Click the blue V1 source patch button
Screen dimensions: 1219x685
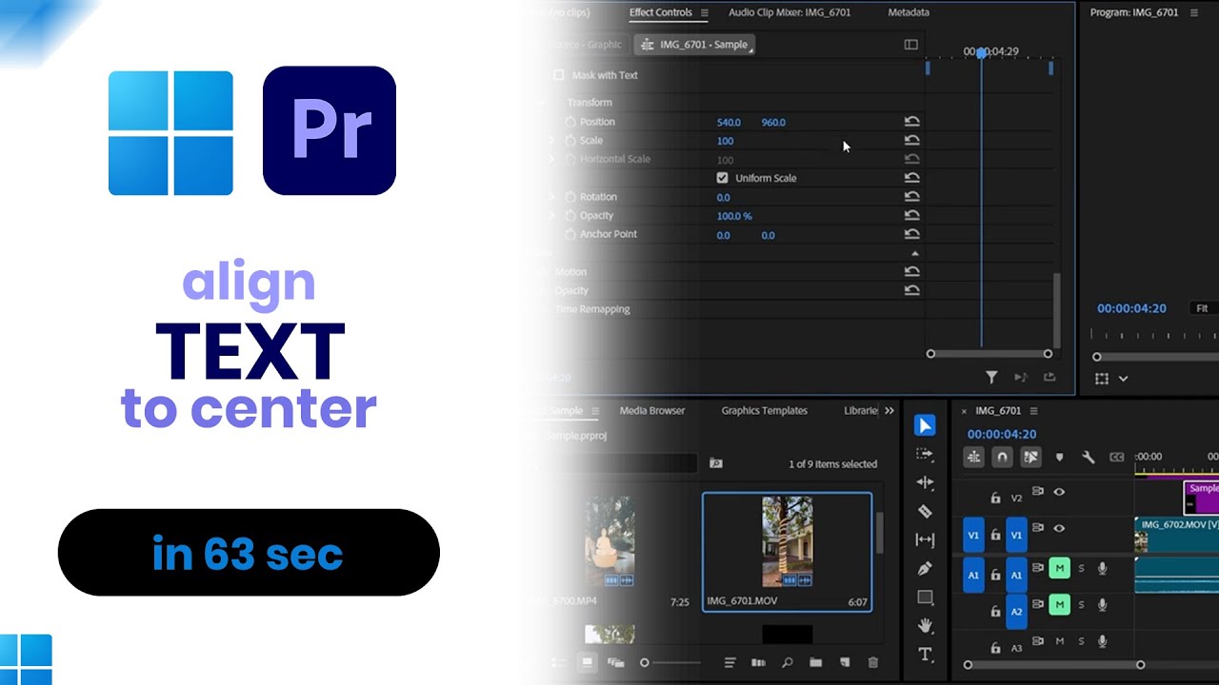coord(973,535)
